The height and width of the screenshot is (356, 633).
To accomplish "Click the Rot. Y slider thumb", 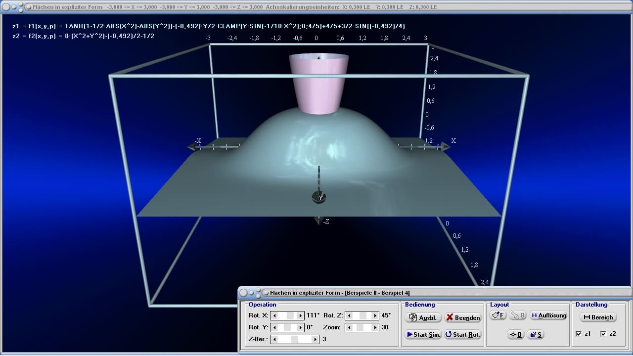I will (288, 327).
